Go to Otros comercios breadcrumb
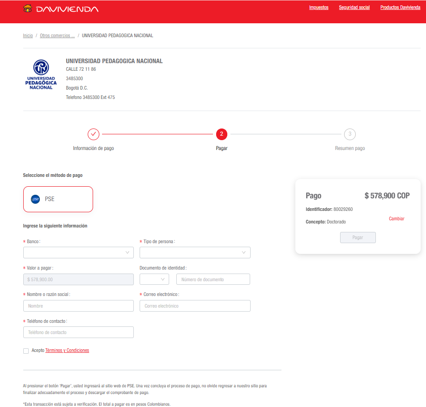 point(57,36)
